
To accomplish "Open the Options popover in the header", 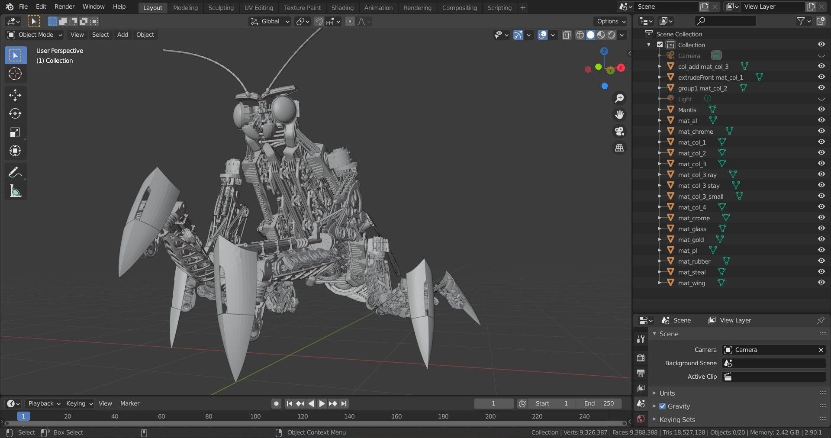I will point(610,21).
